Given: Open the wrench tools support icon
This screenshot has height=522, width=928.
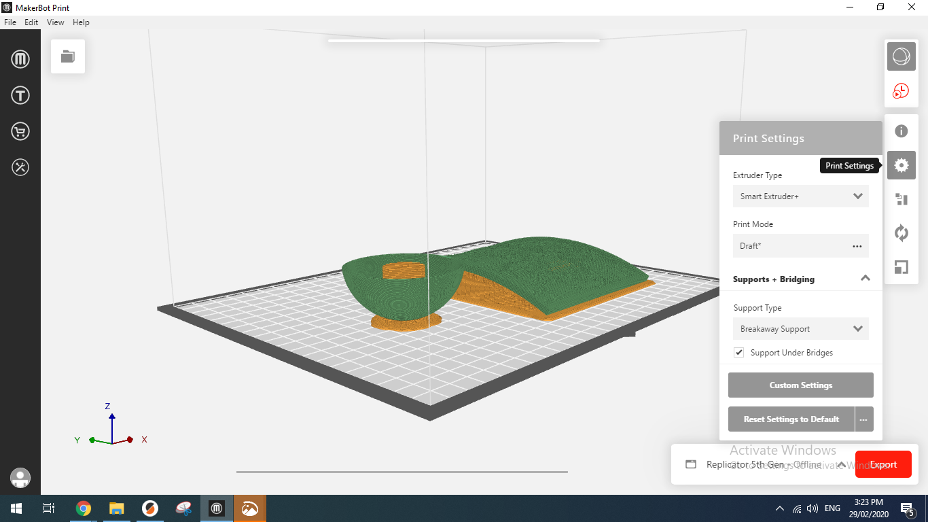Looking at the screenshot, I should pos(20,167).
